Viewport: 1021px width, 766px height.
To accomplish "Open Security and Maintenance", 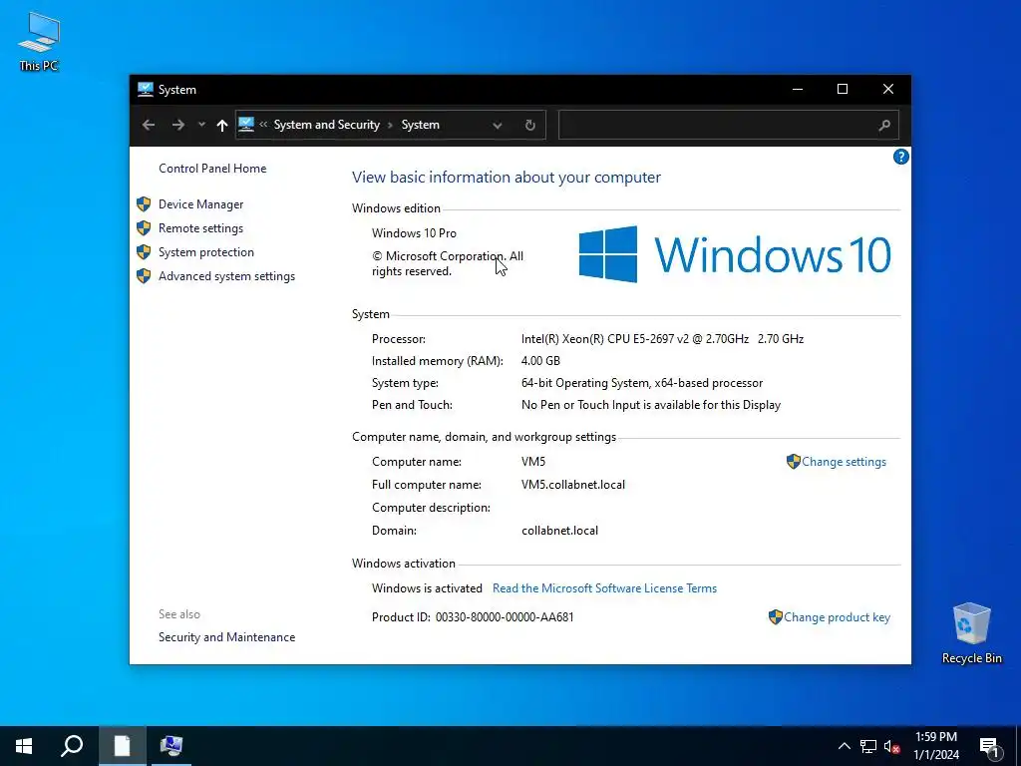I will pos(226,637).
